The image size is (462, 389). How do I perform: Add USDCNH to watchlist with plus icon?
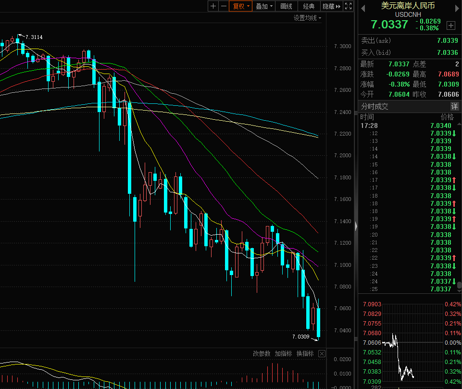[450, 25]
